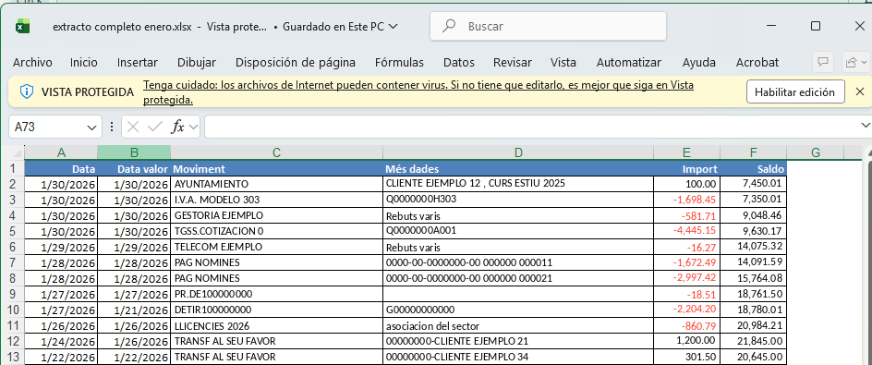Select the AYUNTAMIENTO cell
Viewport: 872px width, 365px height.
coord(277,184)
